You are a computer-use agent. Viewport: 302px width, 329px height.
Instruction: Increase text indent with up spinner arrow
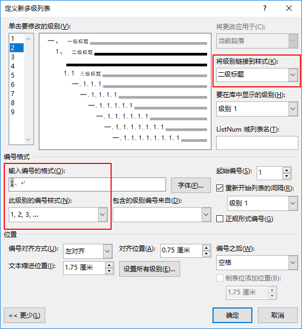pyautogui.click(x=109, y=265)
